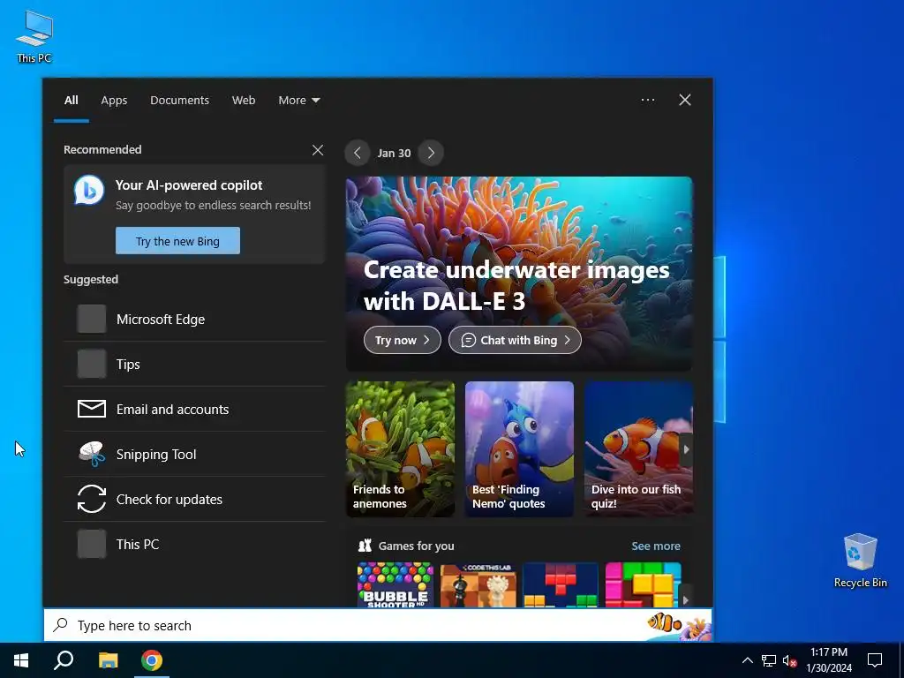The image size is (904, 678).
Task: Open This PC from suggested list
Action: [x=195, y=544]
